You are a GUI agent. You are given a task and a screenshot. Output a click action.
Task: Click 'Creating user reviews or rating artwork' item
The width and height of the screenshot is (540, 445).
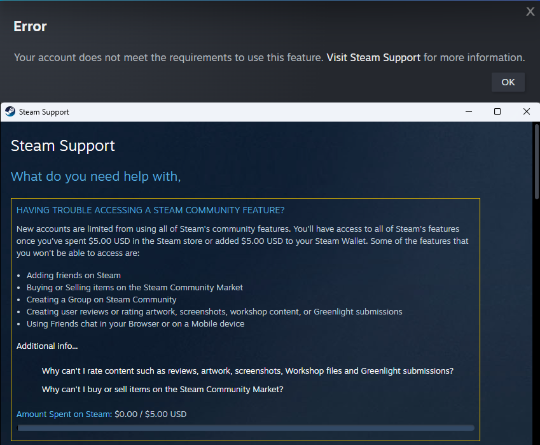pos(214,311)
